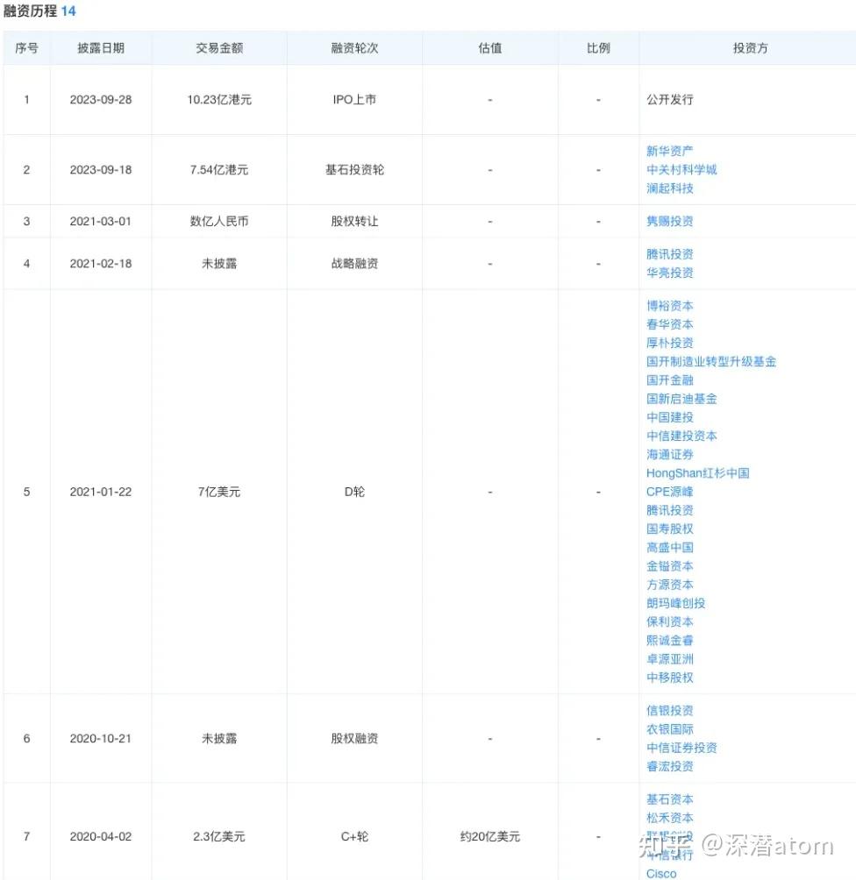Open the 保利资本 investor link
Image resolution: width=856 pixels, height=880 pixels.
(669, 621)
